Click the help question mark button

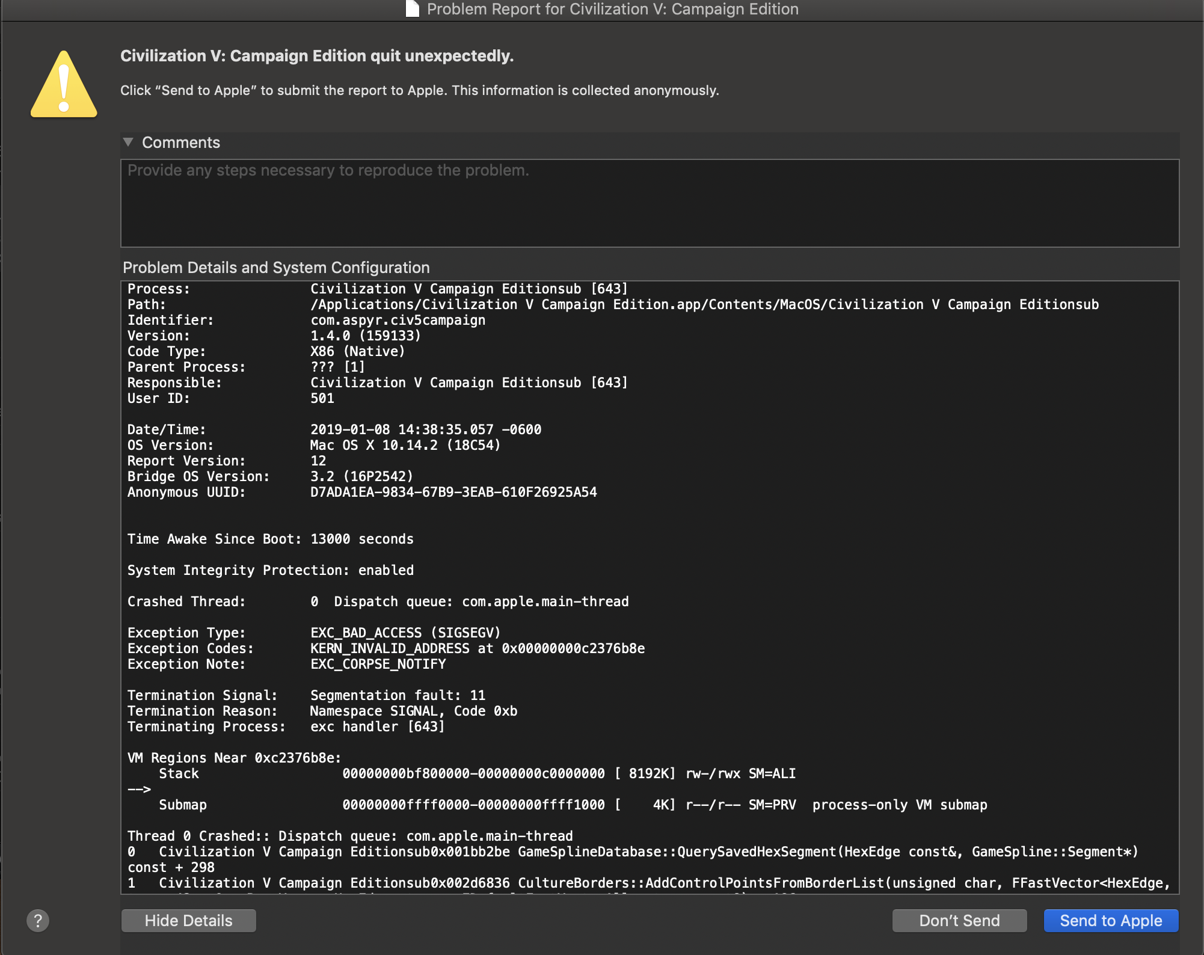click(38, 920)
